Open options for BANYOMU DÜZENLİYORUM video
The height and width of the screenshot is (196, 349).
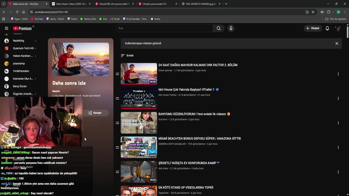pos(338,123)
